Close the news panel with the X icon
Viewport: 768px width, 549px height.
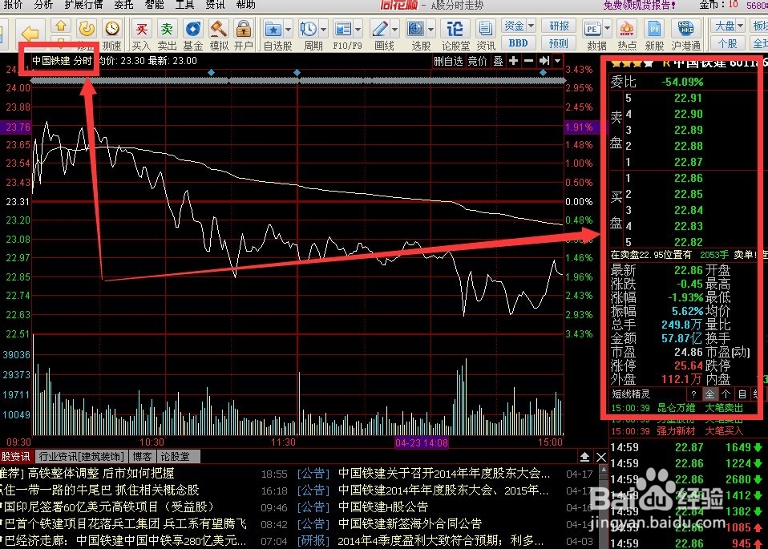[601, 457]
